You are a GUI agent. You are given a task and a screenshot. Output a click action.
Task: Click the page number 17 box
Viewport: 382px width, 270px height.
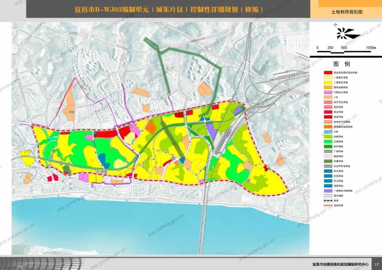[377, 264]
